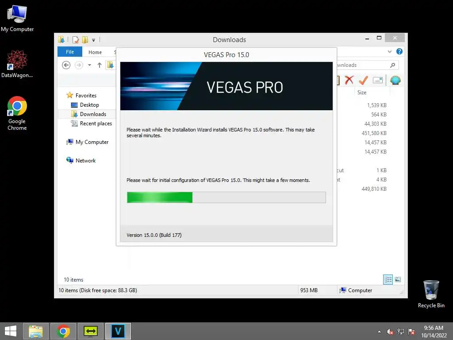Image resolution: width=453 pixels, height=340 pixels.
Task: Switch to large thumbnails view icon
Action: (398, 279)
